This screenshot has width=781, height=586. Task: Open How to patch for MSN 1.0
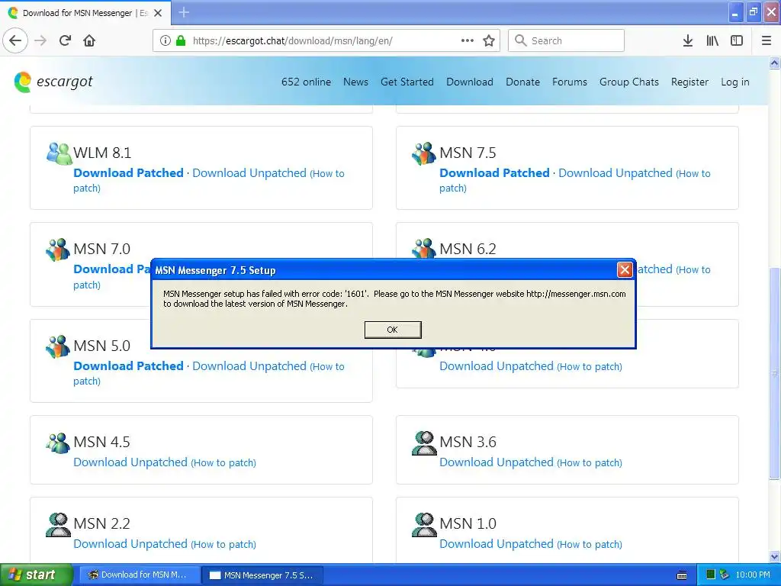click(x=590, y=545)
